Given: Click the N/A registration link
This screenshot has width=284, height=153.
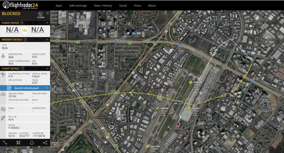Looking at the screenshot, I should click(x=11, y=57).
